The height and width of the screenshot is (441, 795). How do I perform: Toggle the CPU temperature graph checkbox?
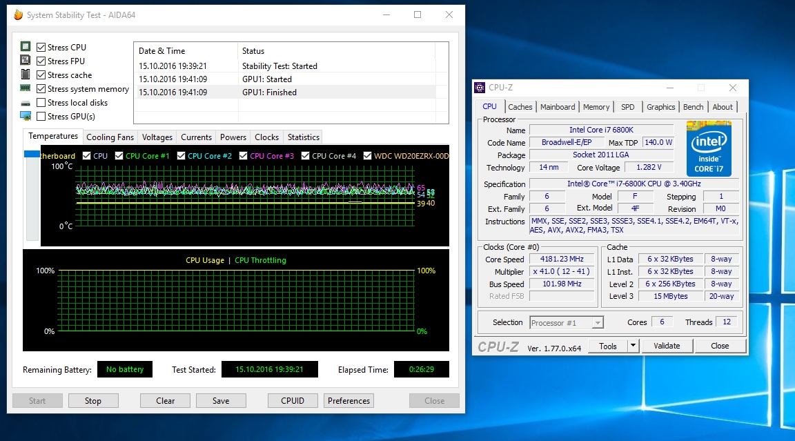[87, 155]
